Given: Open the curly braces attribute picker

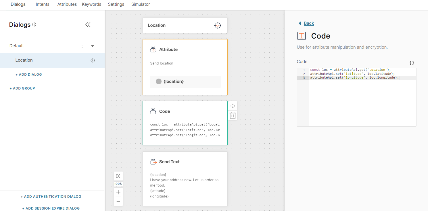Looking at the screenshot, I should tap(412, 63).
